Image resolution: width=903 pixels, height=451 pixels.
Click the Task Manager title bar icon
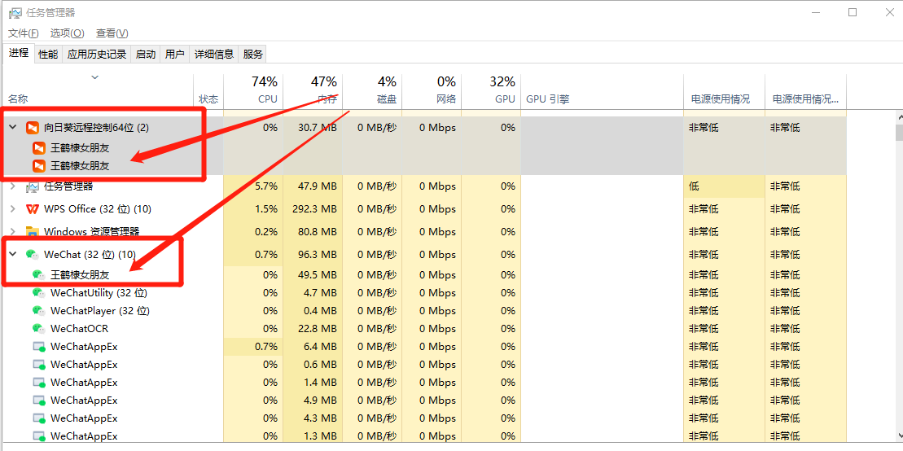pyautogui.click(x=15, y=13)
